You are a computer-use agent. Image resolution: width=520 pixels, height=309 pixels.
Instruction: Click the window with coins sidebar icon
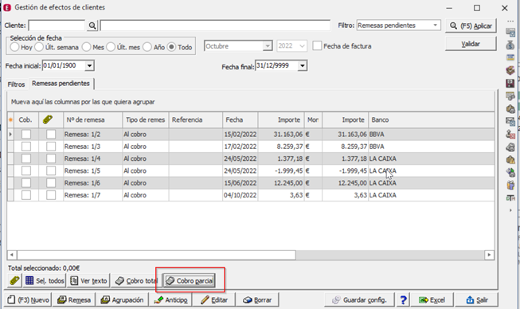(x=510, y=96)
